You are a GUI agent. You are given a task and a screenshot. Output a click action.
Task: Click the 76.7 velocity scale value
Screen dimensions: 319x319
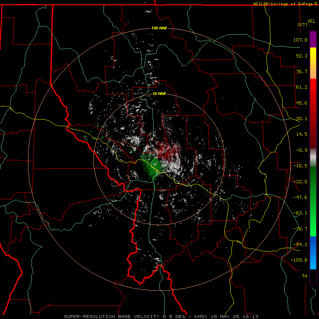click(x=302, y=71)
